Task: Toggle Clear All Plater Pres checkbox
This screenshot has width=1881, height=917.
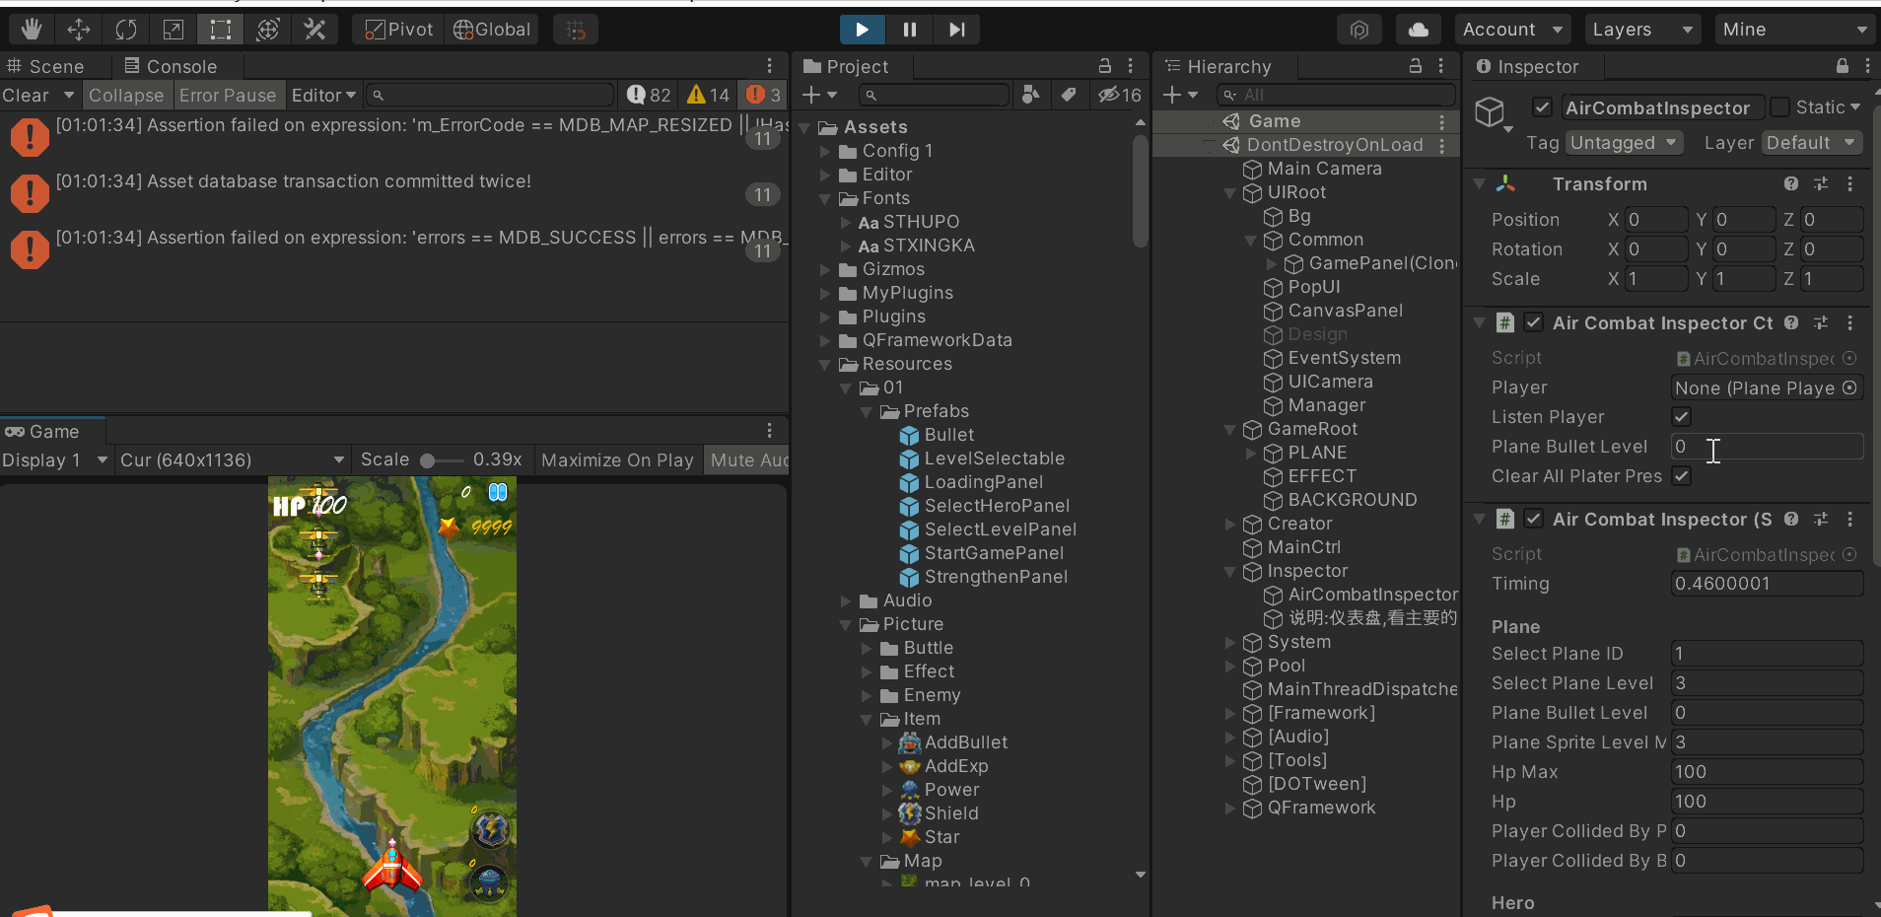Action: click(1682, 476)
